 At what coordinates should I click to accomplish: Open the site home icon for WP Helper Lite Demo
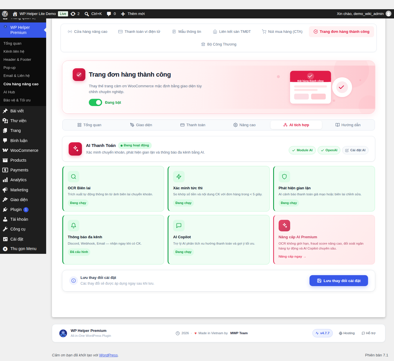pyautogui.click(x=15, y=14)
